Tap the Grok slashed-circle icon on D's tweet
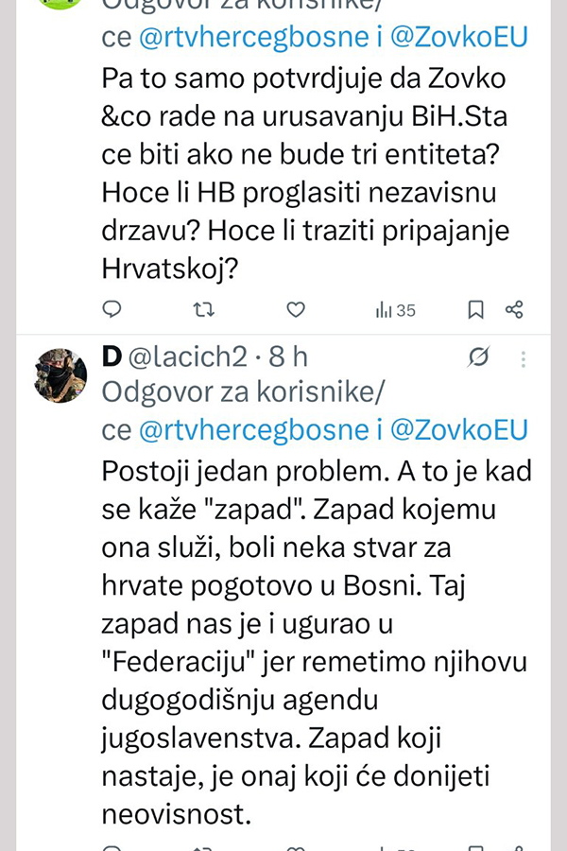Image resolution: width=567 pixels, height=851 pixels. pyautogui.click(x=479, y=357)
